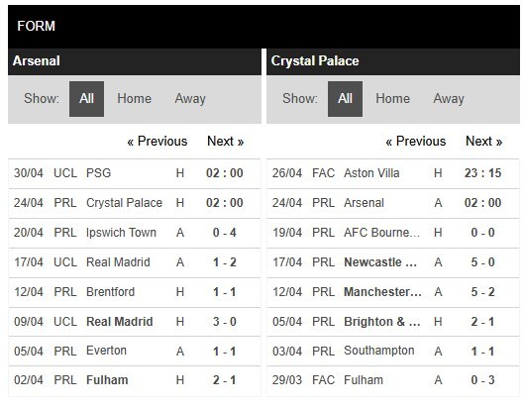Open Real Madrid 3-0 home match
The image size is (524, 408).
point(135,322)
